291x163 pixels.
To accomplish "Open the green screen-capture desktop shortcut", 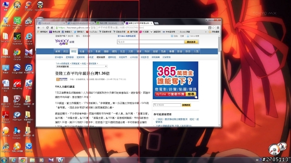I will click(x=17, y=23).
